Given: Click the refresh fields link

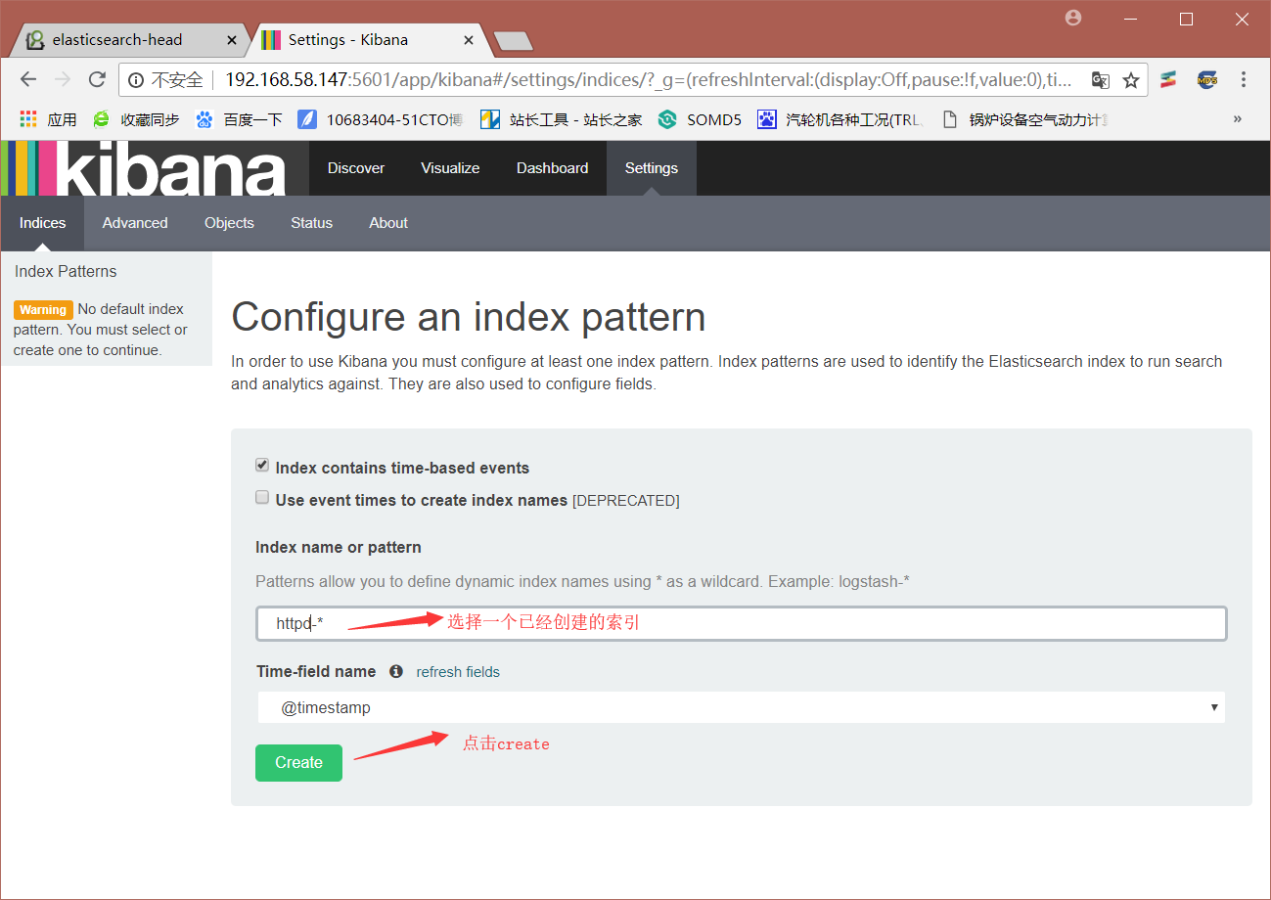Looking at the screenshot, I should coord(458,672).
